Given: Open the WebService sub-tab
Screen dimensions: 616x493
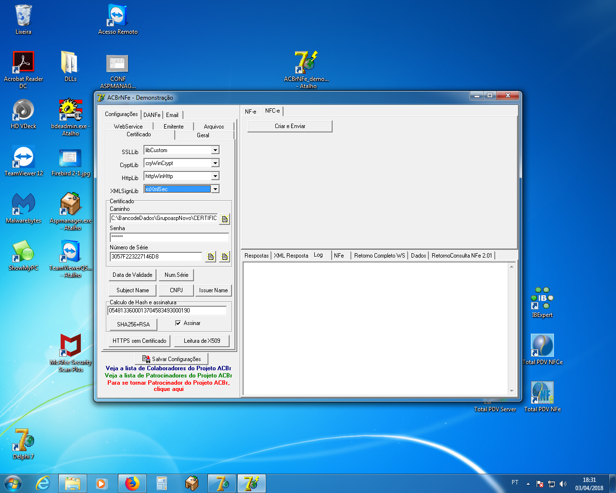Looking at the screenshot, I should (x=128, y=127).
